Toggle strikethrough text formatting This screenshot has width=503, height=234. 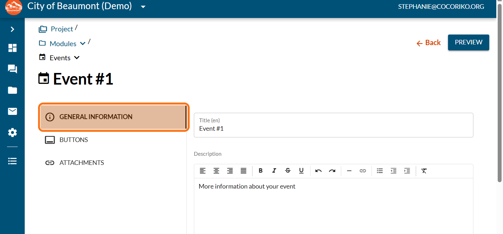(288, 171)
